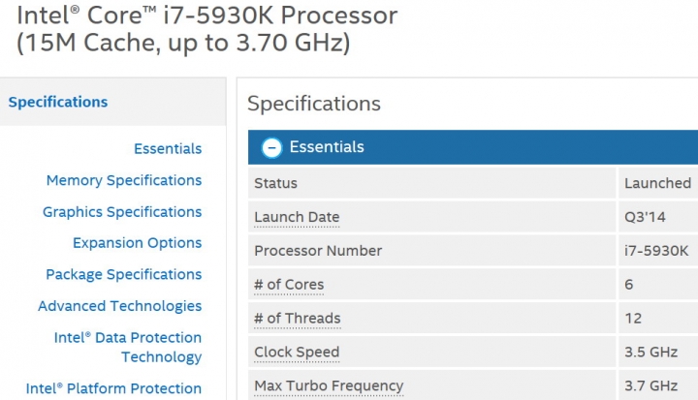This screenshot has height=400, width=698.
Task: Open the Specifications sidebar tab
Action: (x=58, y=102)
